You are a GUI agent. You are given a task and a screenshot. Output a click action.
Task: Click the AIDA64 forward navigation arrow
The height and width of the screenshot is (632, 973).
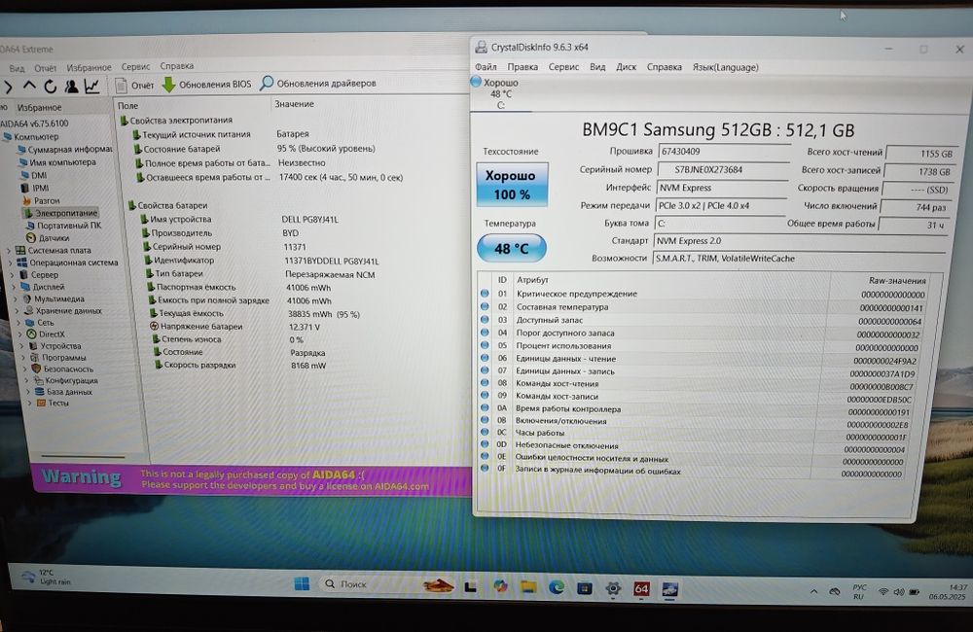pyautogui.click(x=9, y=87)
